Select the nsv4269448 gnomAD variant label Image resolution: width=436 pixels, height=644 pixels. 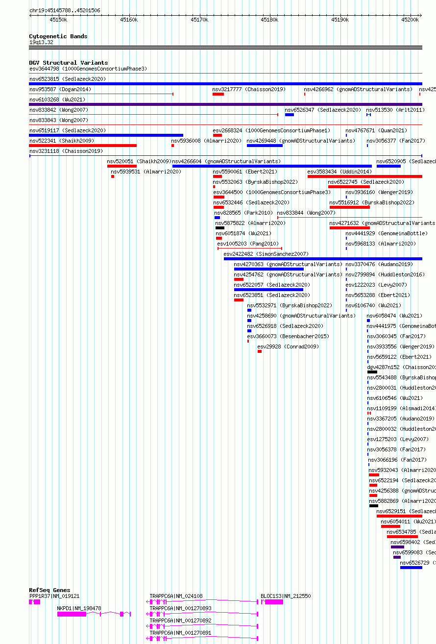(301, 141)
